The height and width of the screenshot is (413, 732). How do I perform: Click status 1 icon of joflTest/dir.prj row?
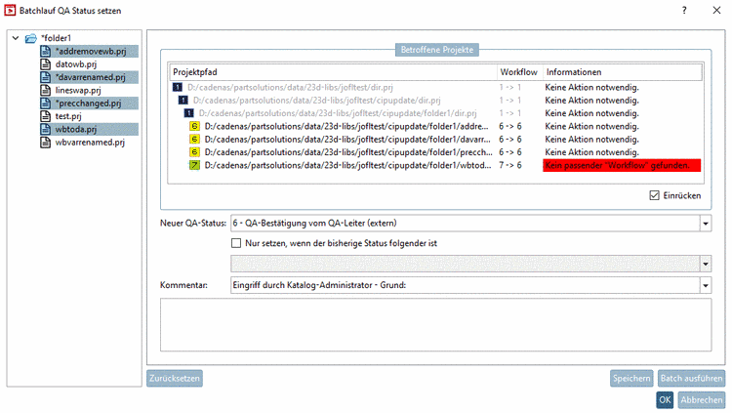point(178,87)
